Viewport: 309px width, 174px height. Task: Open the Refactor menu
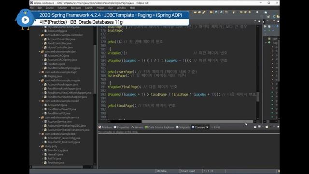[62, 8]
